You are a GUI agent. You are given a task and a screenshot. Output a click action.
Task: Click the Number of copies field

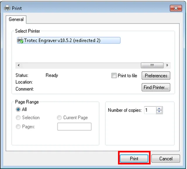coord(150,110)
